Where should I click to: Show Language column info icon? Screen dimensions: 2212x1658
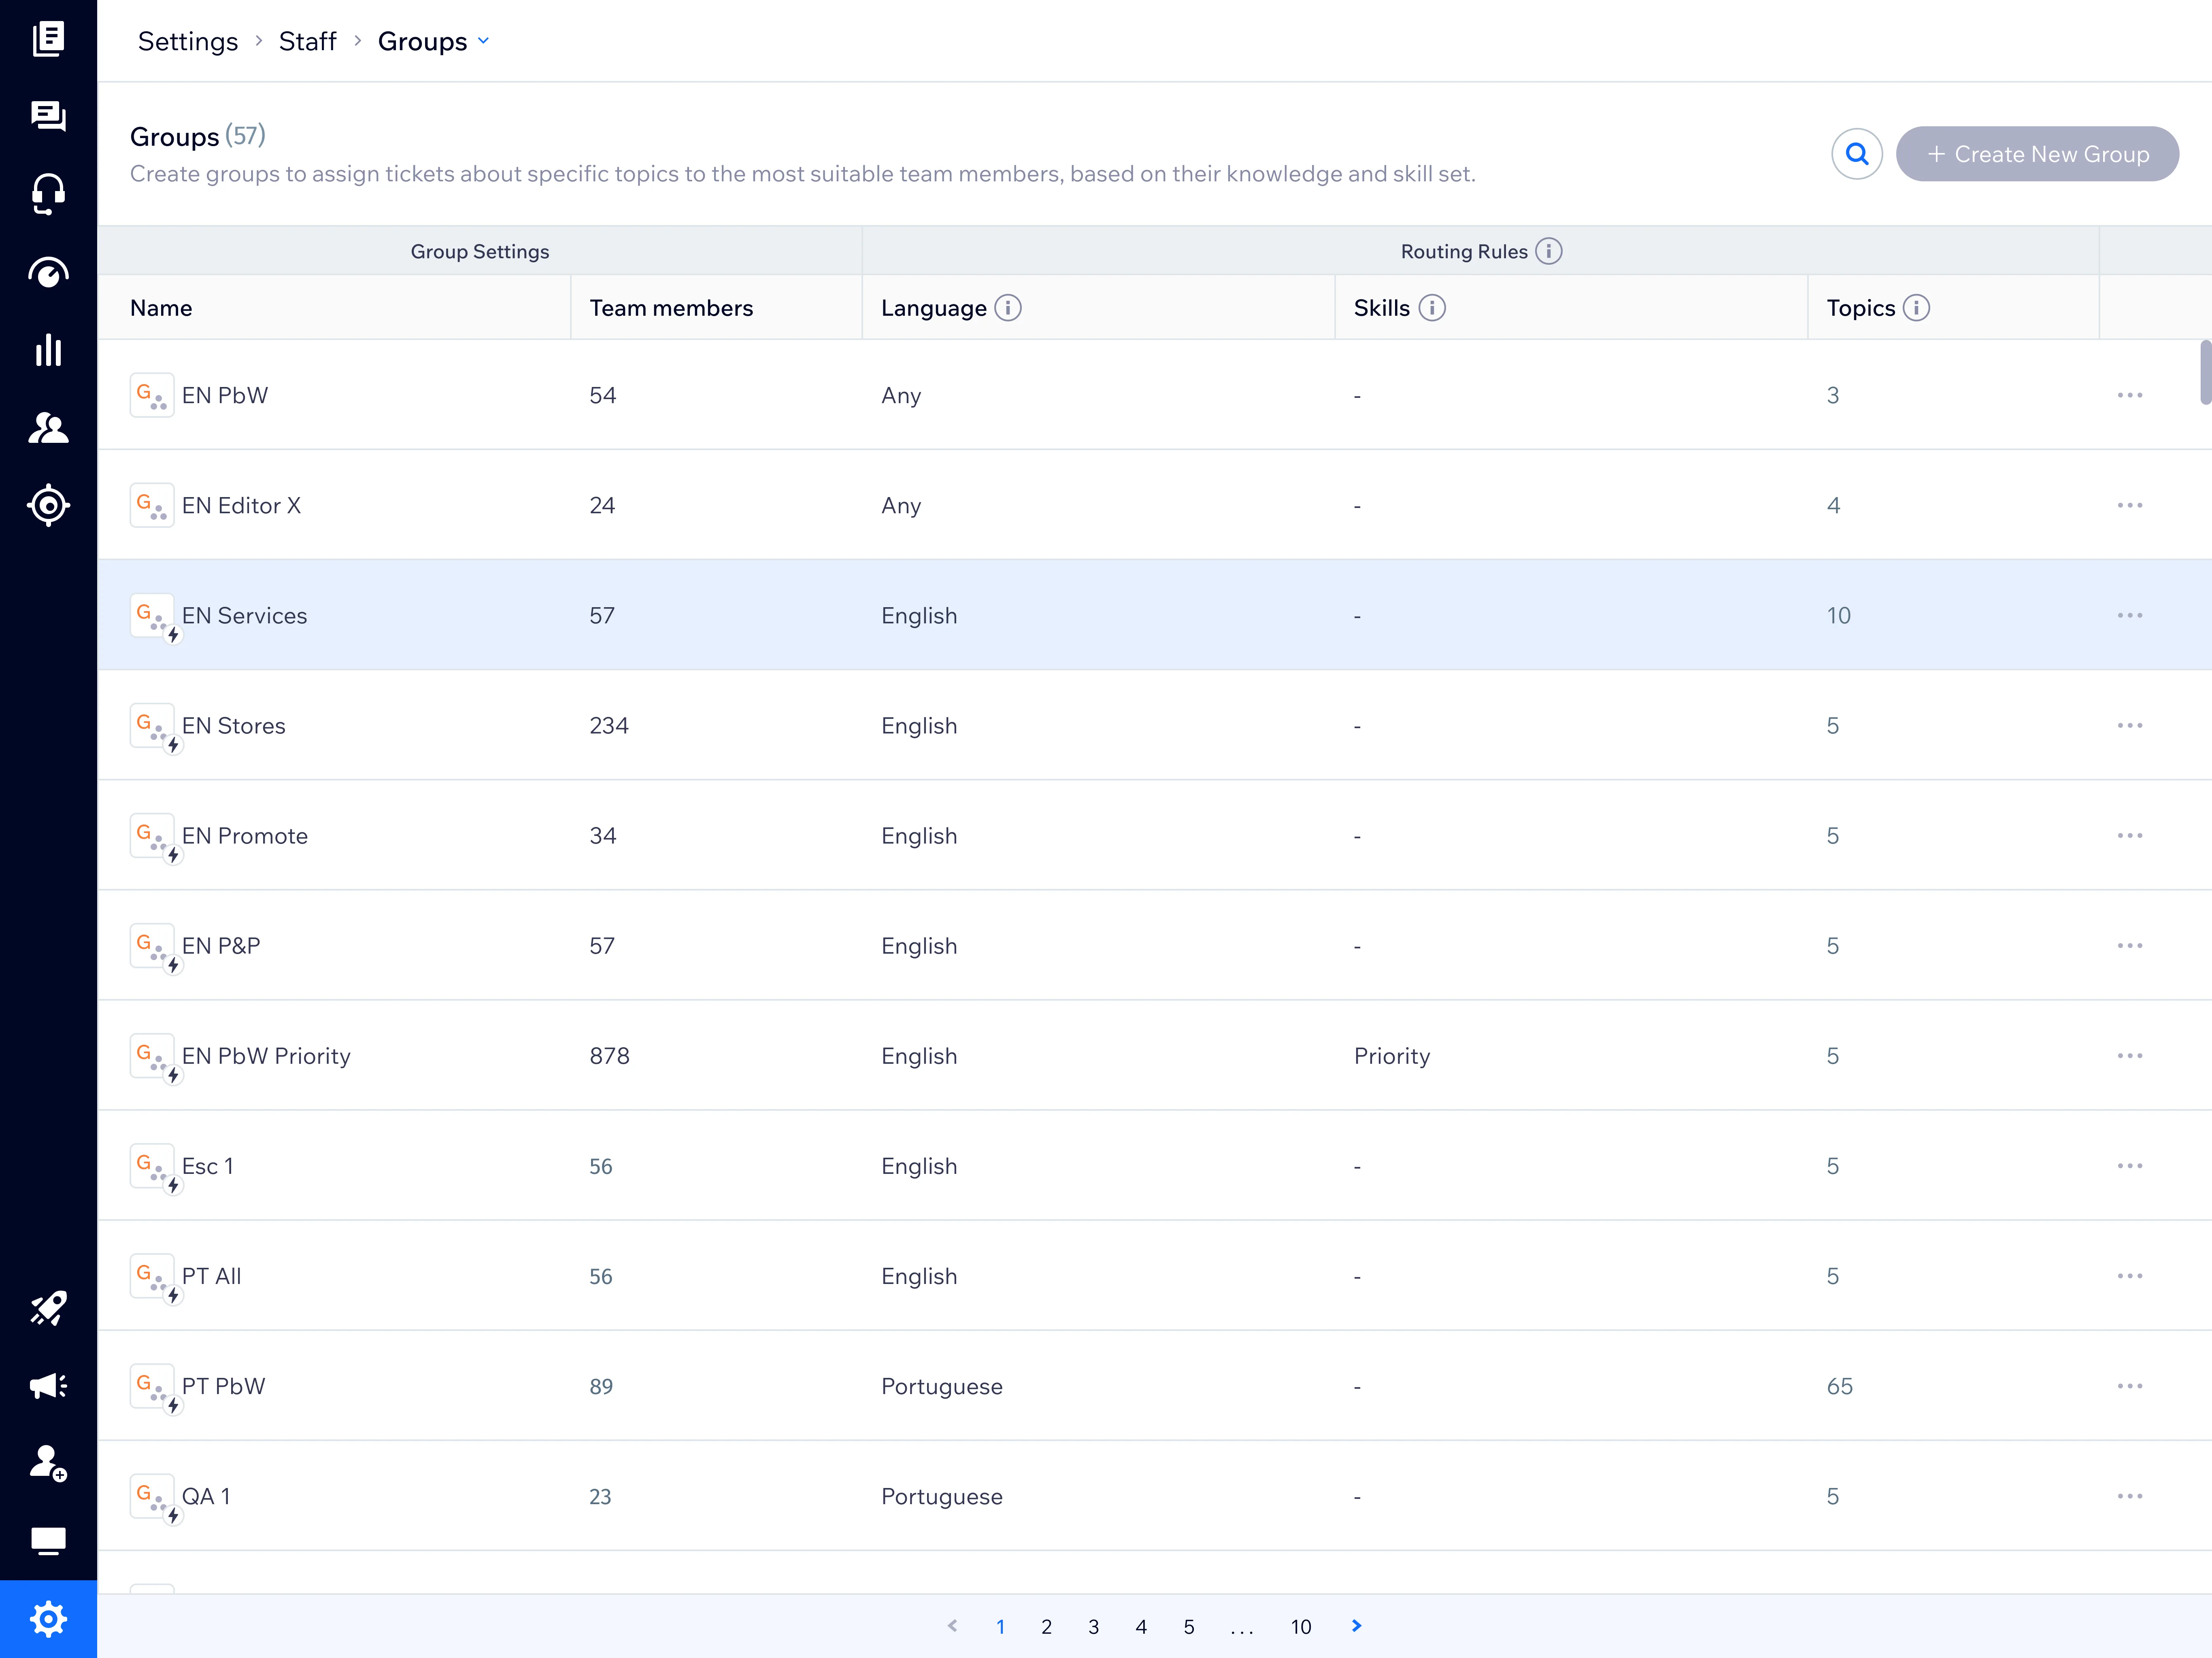[x=1008, y=308]
